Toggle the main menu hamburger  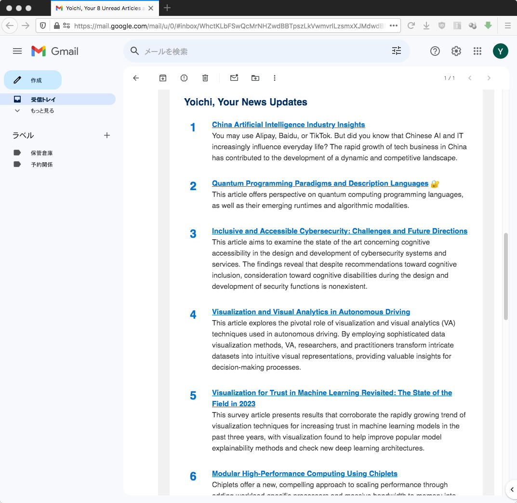(x=17, y=51)
